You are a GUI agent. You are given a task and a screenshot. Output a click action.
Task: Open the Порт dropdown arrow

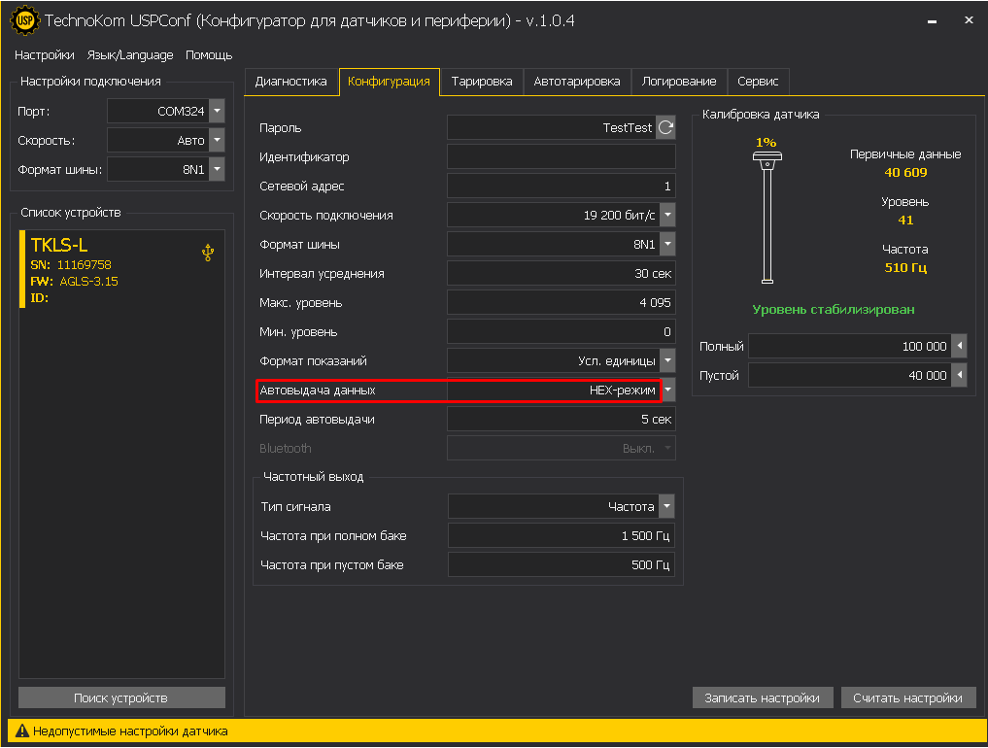pyautogui.click(x=217, y=111)
